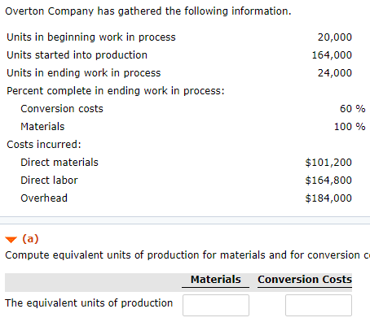Screen dimensions: 370x322
Task: Select the 100 % value
Action: coord(350,127)
